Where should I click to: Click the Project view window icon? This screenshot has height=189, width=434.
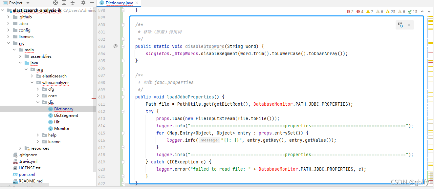[5, 3]
